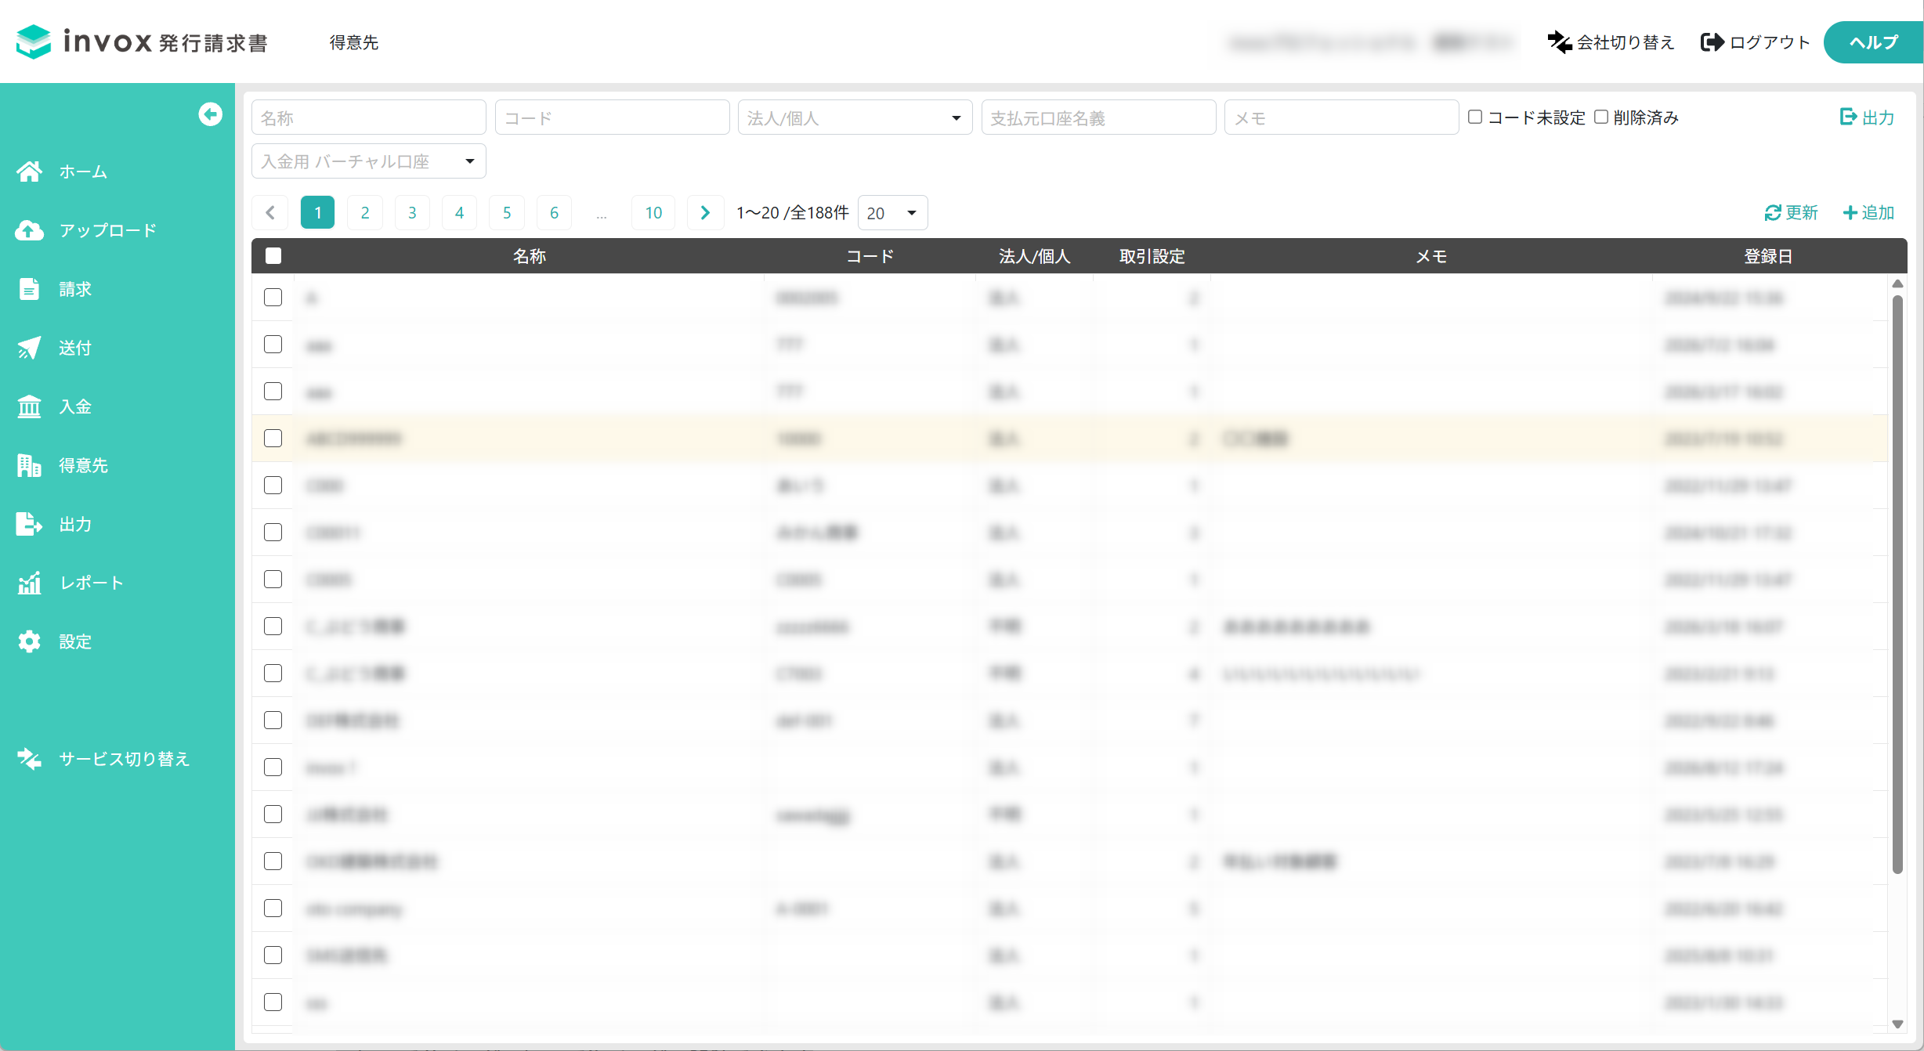Screen dimensions: 1924x1051
Task: Click the table's vertical scrollbar thumb
Action: [x=1897, y=583]
